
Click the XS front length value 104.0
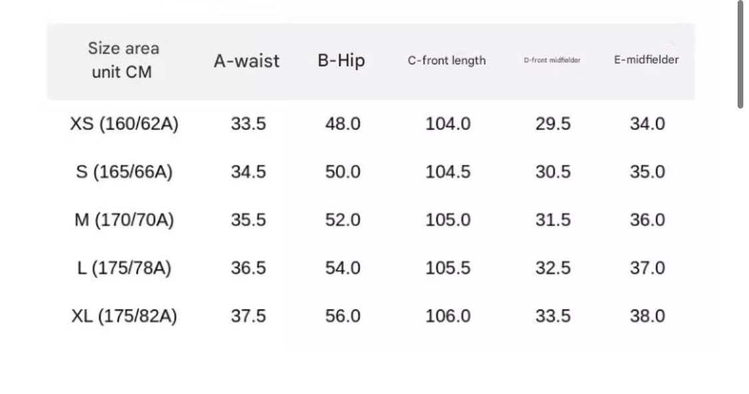point(448,124)
